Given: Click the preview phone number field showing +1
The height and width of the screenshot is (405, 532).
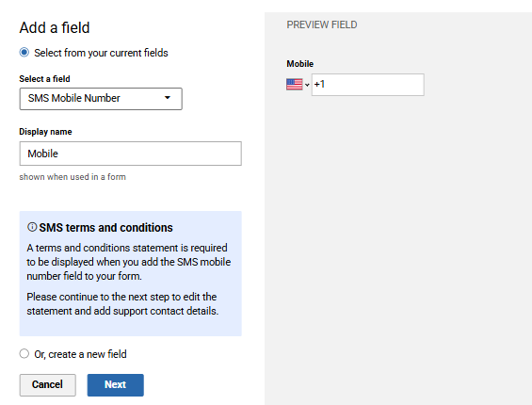Looking at the screenshot, I should [368, 85].
